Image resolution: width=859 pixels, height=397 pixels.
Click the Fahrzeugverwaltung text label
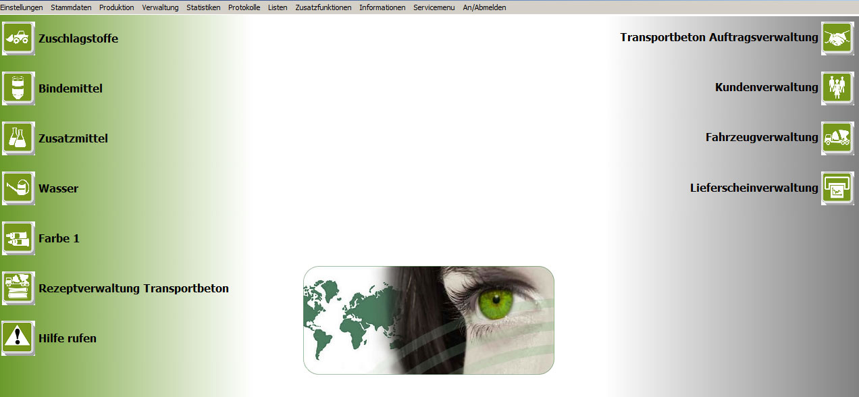[762, 137]
